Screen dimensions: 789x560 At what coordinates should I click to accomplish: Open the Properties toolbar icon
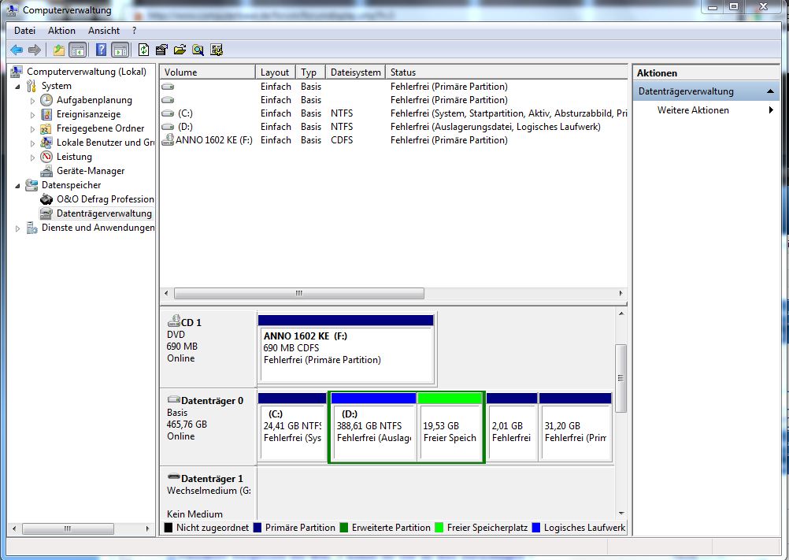pyautogui.click(x=161, y=50)
